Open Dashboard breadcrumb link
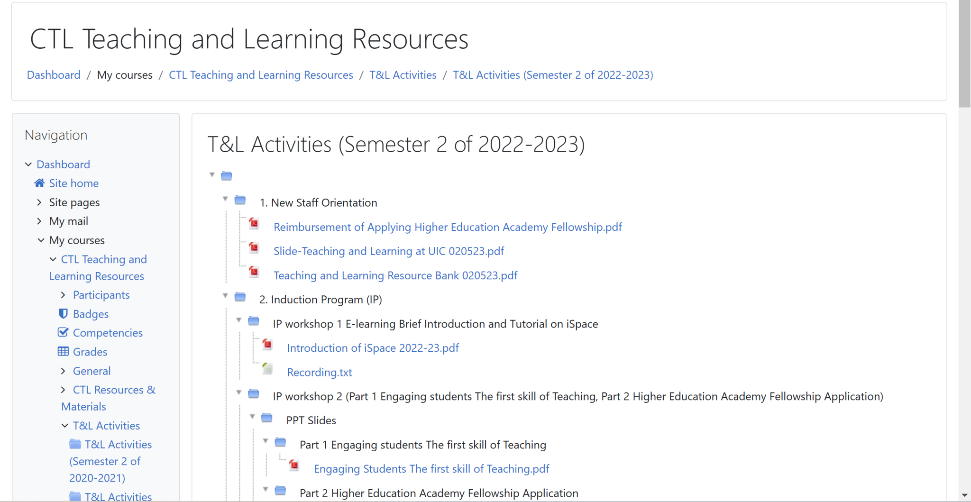This screenshot has width=971, height=502. [x=54, y=75]
